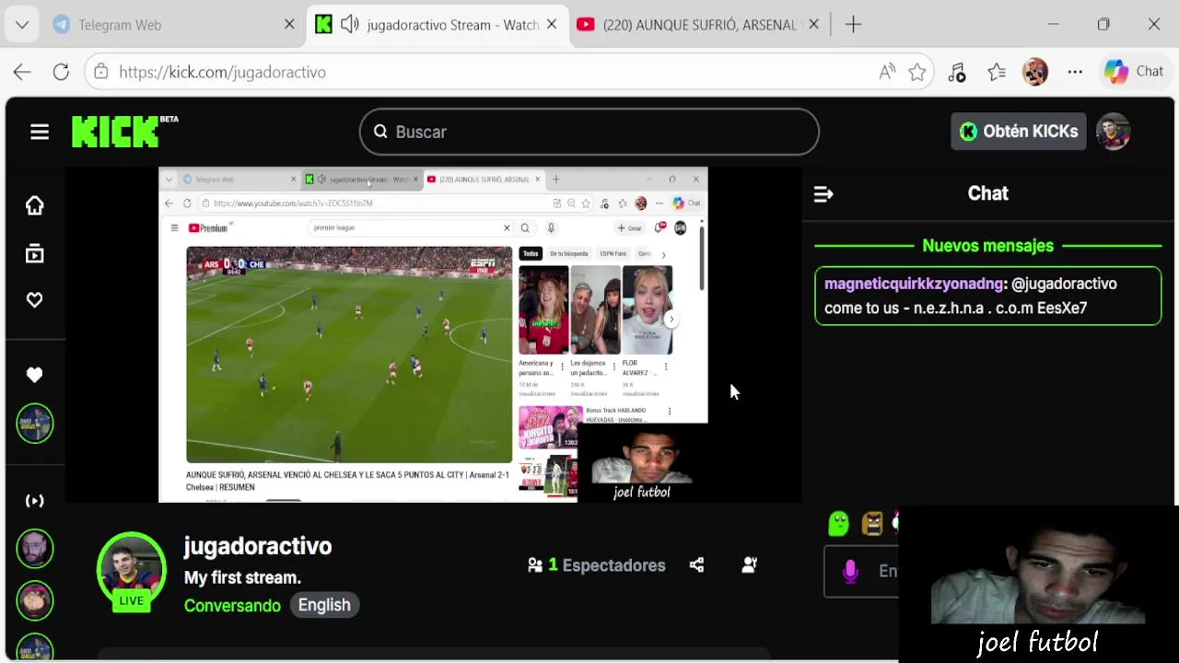Open the Edge profile picture in the toolbar
Screen dimensions: 1179x663
(1035, 72)
